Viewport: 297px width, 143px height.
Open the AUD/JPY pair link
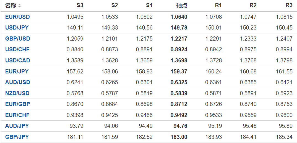tap(17, 126)
